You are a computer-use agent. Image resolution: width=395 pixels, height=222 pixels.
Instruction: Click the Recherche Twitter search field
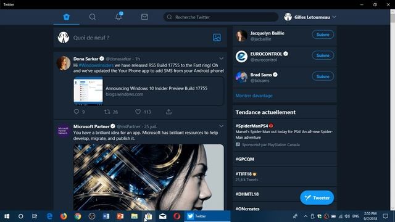coord(221,17)
